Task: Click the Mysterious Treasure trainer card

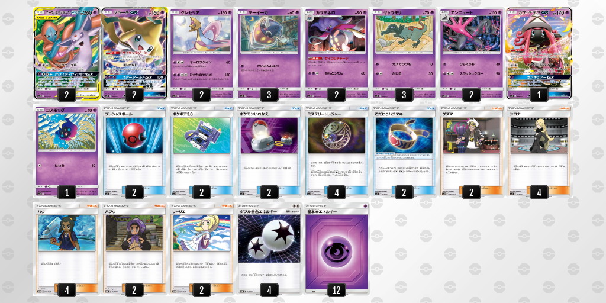Action: 336,151
